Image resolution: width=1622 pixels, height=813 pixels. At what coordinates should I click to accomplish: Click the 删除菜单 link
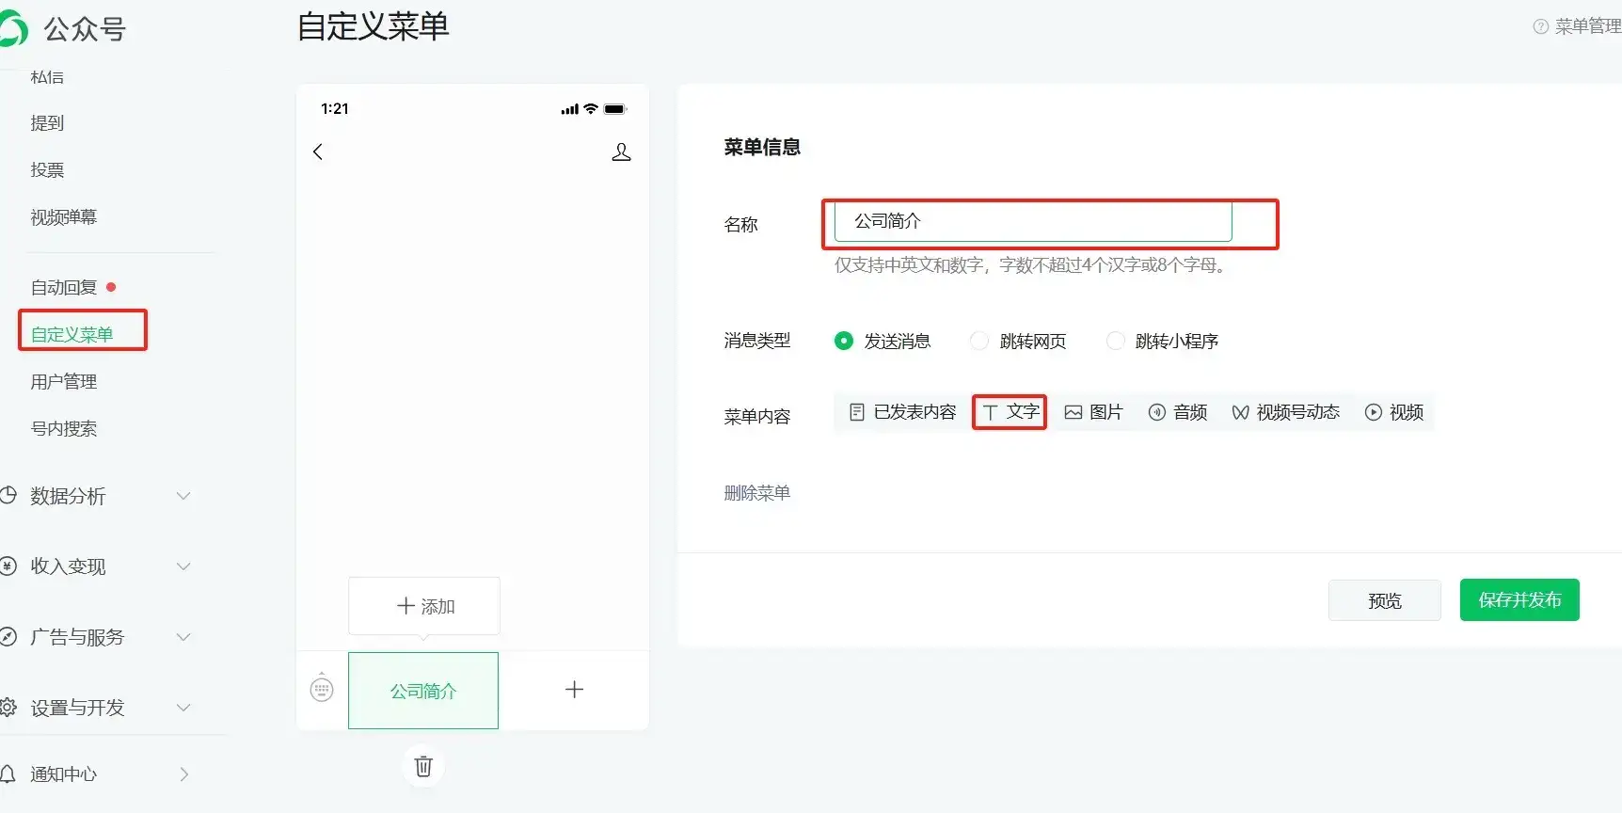(x=757, y=493)
